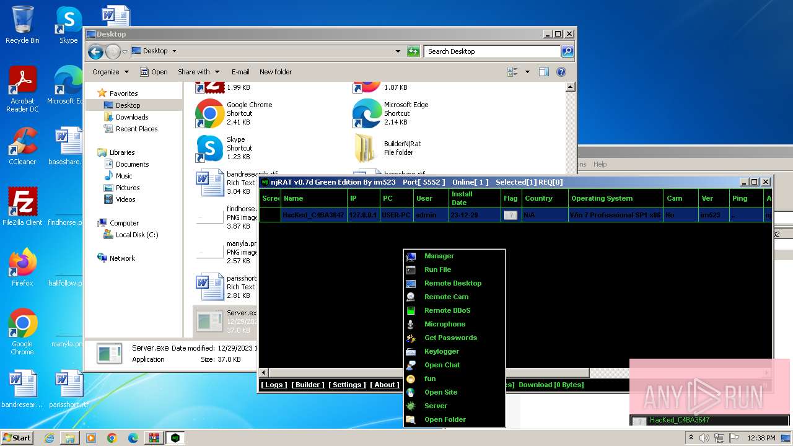This screenshot has width=793, height=446.
Task: Click the flag icon in the victim row
Action: (x=510, y=215)
